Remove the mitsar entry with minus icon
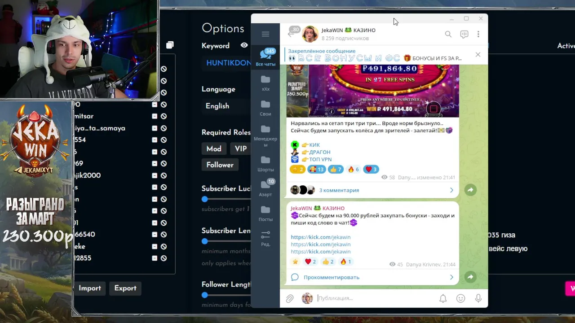 click(155, 116)
